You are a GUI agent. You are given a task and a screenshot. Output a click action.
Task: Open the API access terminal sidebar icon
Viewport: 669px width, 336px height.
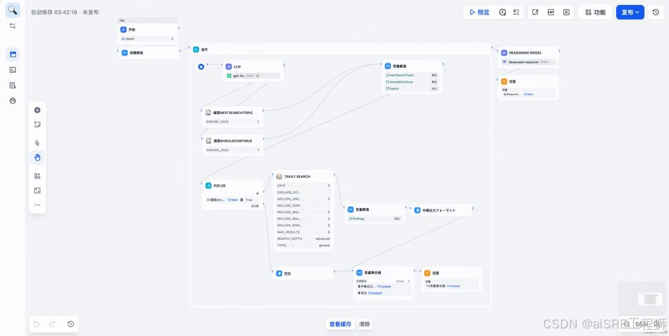[x=13, y=70]
